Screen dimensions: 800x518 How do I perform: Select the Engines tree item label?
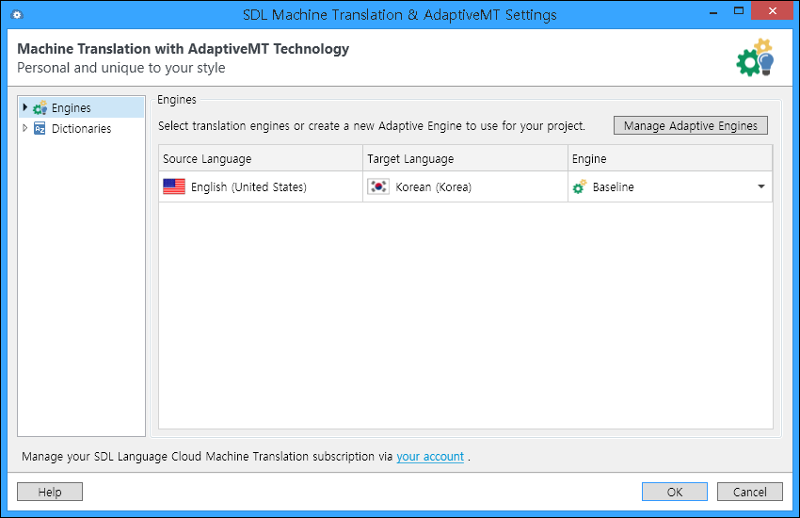pyautogui.click(x=72, y=108)
